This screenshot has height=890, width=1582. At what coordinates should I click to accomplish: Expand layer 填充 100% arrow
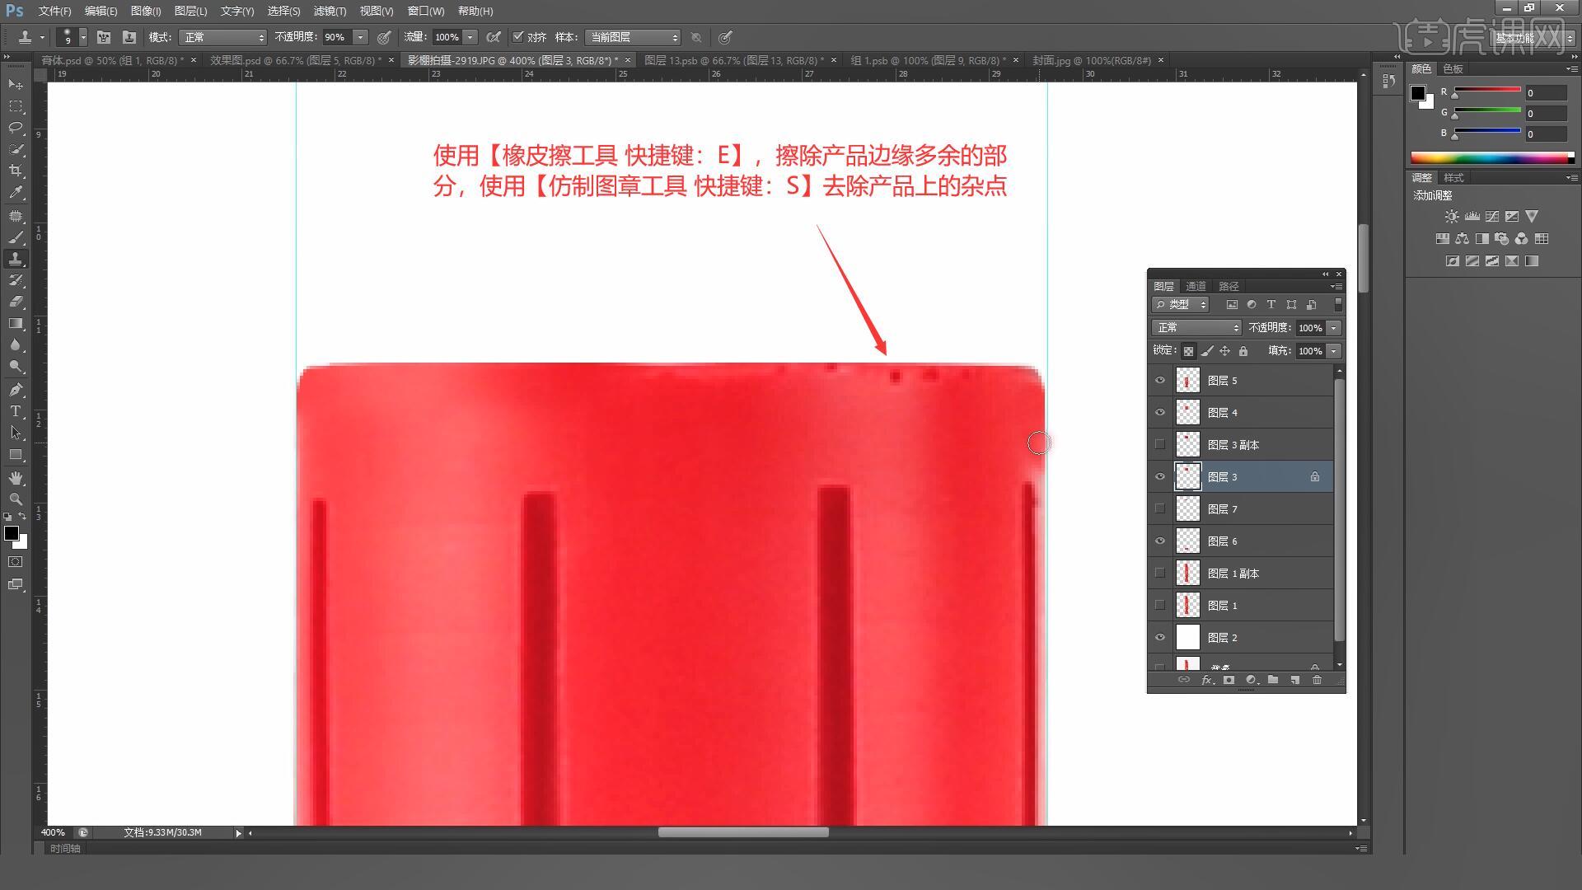[1334, 351]
